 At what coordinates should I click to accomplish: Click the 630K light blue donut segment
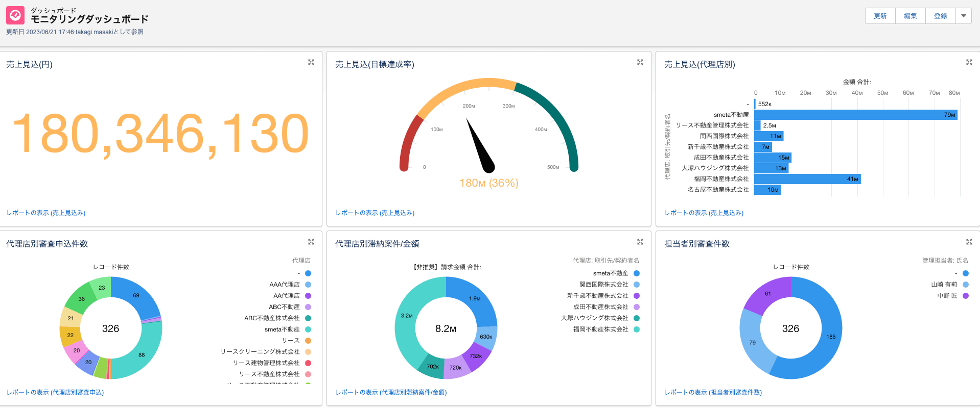[x=486, y=337]
